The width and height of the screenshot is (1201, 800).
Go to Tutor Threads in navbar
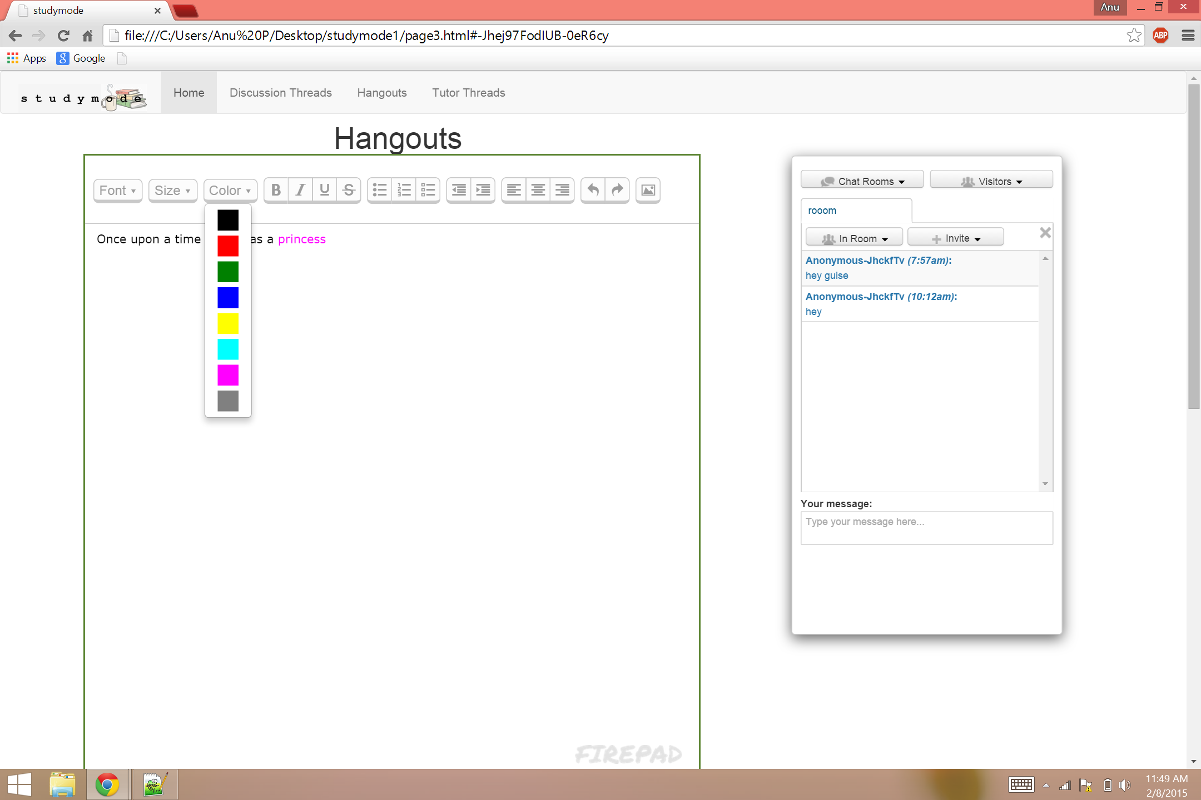pos(468,93)
